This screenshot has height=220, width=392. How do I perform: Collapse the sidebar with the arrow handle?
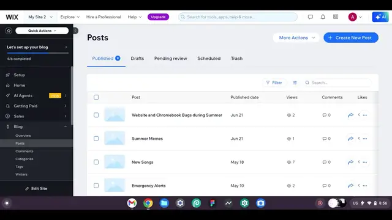pyautogui.click(x=75, y=31)
